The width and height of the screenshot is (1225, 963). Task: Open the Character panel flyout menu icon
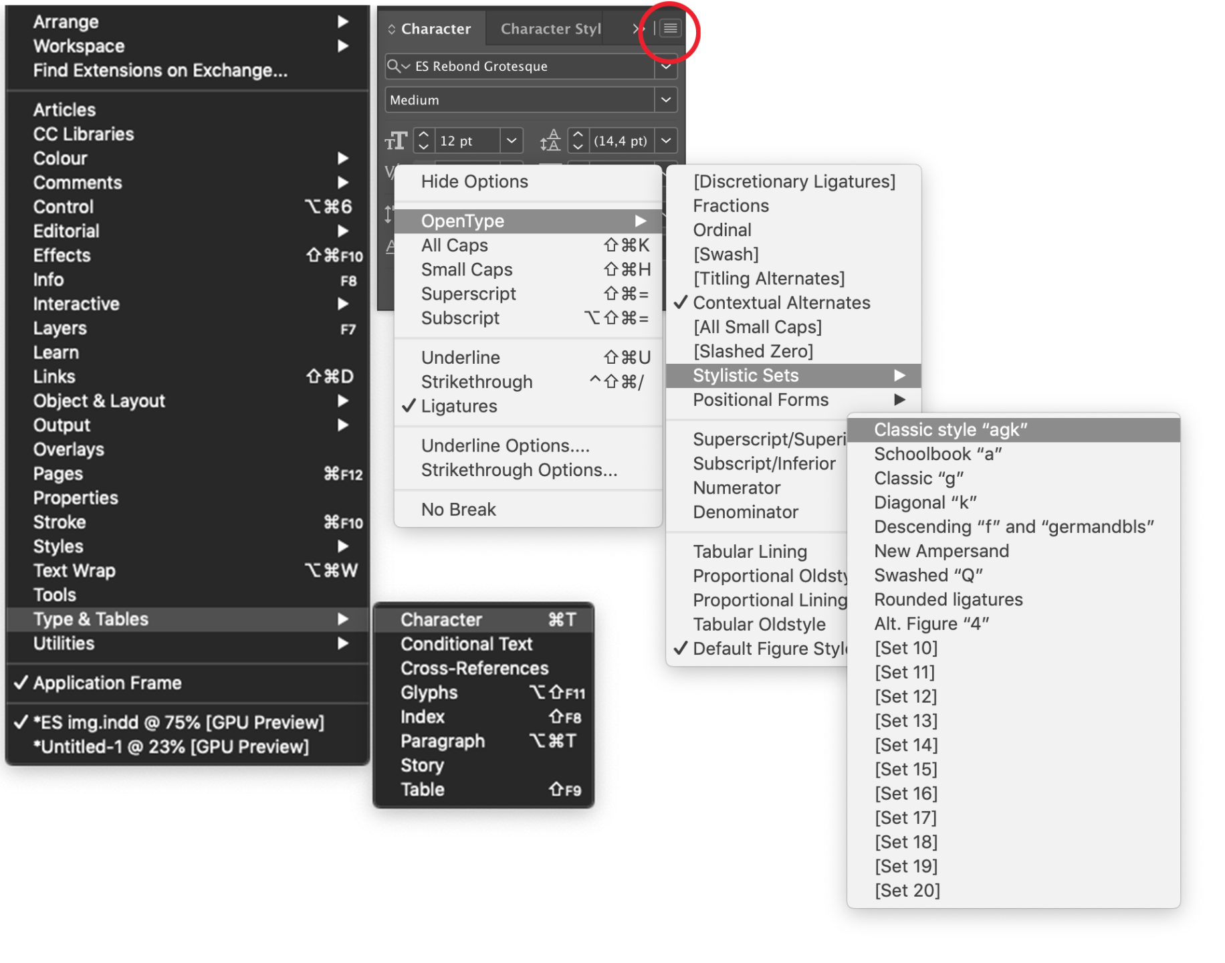click(670, 28)
